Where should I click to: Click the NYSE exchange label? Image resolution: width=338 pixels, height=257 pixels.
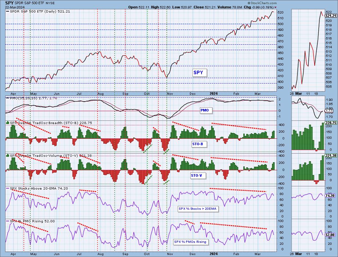point(51,3)
